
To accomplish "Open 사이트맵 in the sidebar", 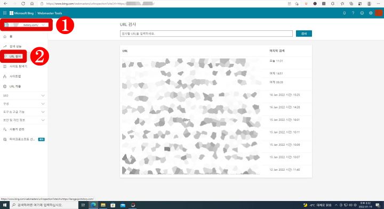I will [x=15, y=77].
